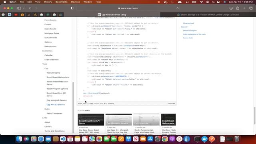Image resolution: width=256 pixels, height=144 pixels.
Task: Toggle the Safari sidebar button
Action: [19, 8]
